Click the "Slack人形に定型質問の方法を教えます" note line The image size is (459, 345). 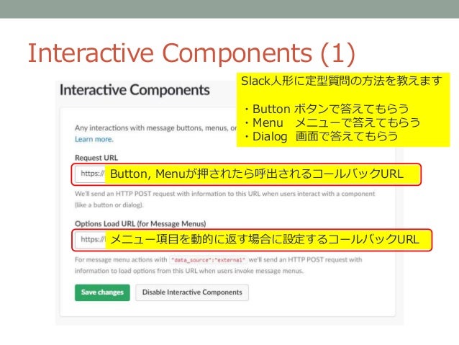341,81
